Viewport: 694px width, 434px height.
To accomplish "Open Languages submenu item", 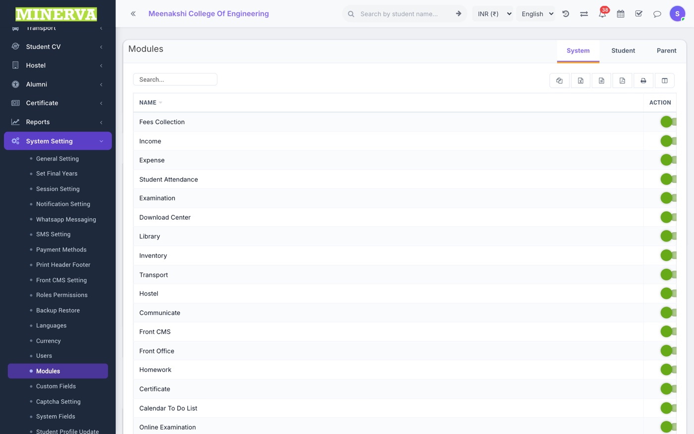I will coord(52,326).
